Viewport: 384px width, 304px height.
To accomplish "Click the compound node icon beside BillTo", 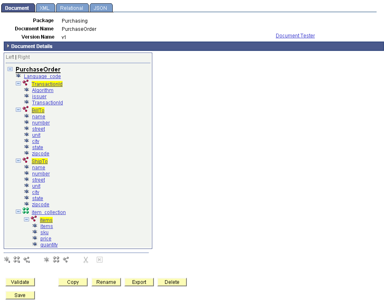I will [26, 110].
